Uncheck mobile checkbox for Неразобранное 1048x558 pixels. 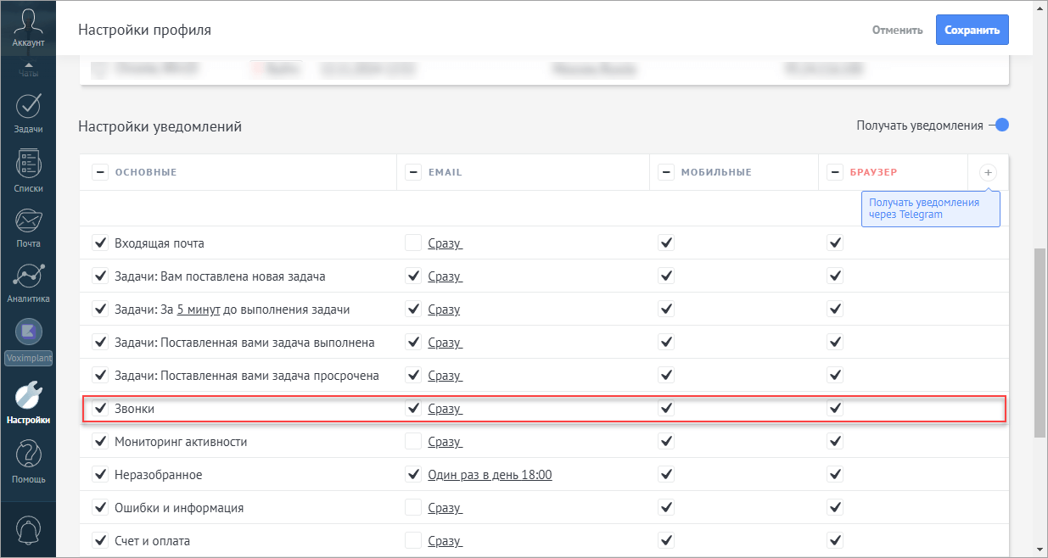(x=666, y=475)
